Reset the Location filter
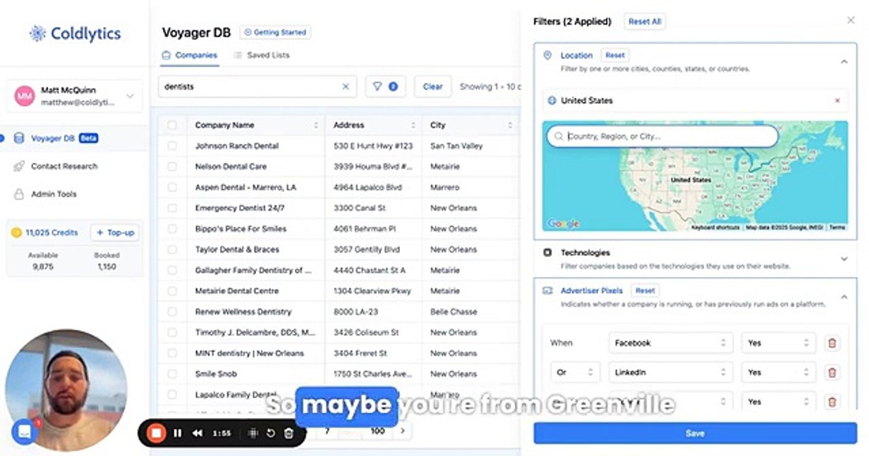Image resolution: width=869 pixels, height=456 pixels. (615, 55)
